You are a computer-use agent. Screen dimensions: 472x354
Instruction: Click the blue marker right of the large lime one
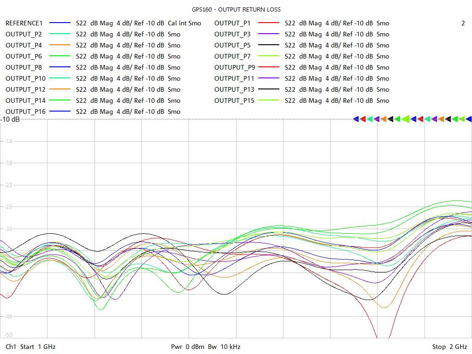coord(413,119)
